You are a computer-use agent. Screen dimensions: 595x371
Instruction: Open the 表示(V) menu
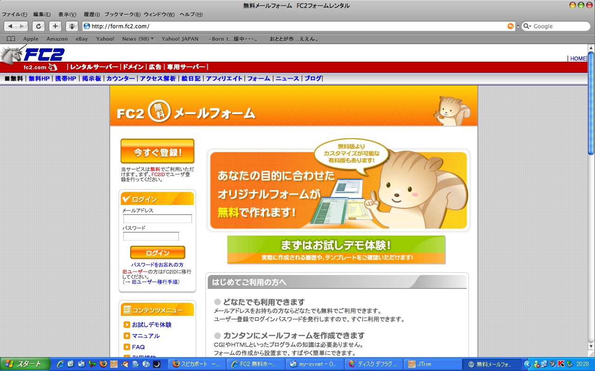67,14
